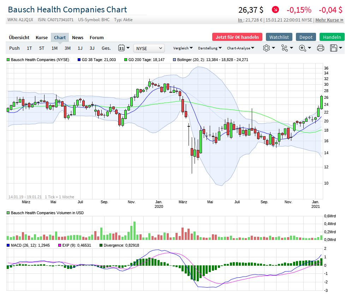Open the calendar date picker icon

pos(121,48)
